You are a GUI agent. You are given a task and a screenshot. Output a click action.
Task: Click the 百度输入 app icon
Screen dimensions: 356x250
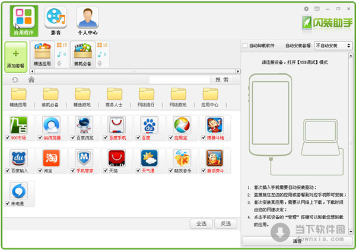tap(18, 158)
